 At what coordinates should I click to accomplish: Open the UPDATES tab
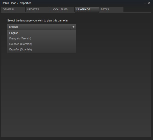(x=38, y=9)
